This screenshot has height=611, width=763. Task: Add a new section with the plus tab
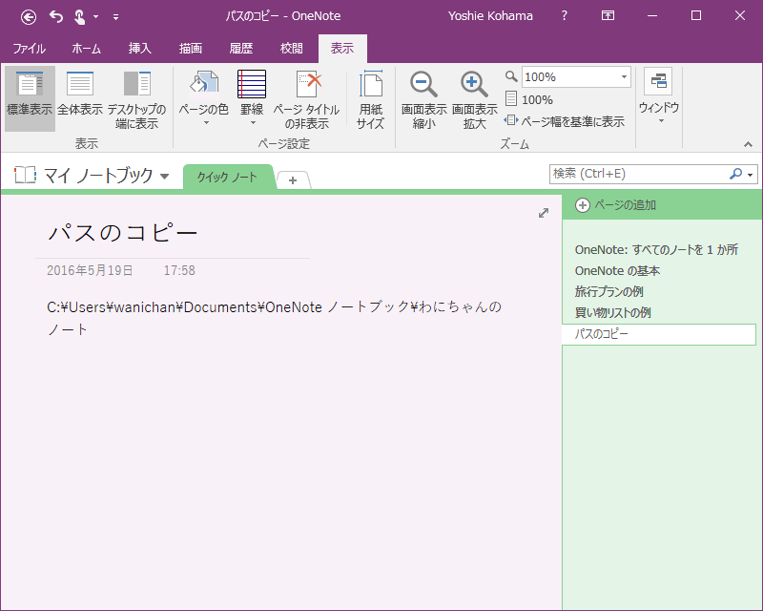[x=293, y=180]
